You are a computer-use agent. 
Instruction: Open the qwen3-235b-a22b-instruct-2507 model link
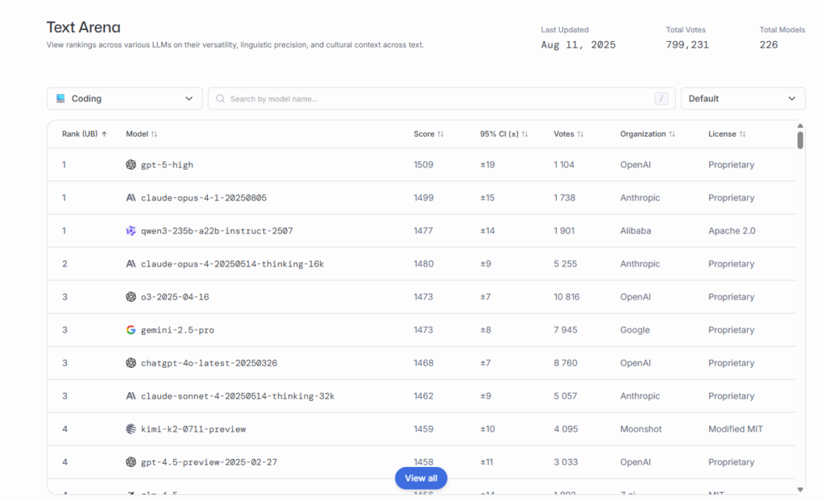[x=217, y=231]
